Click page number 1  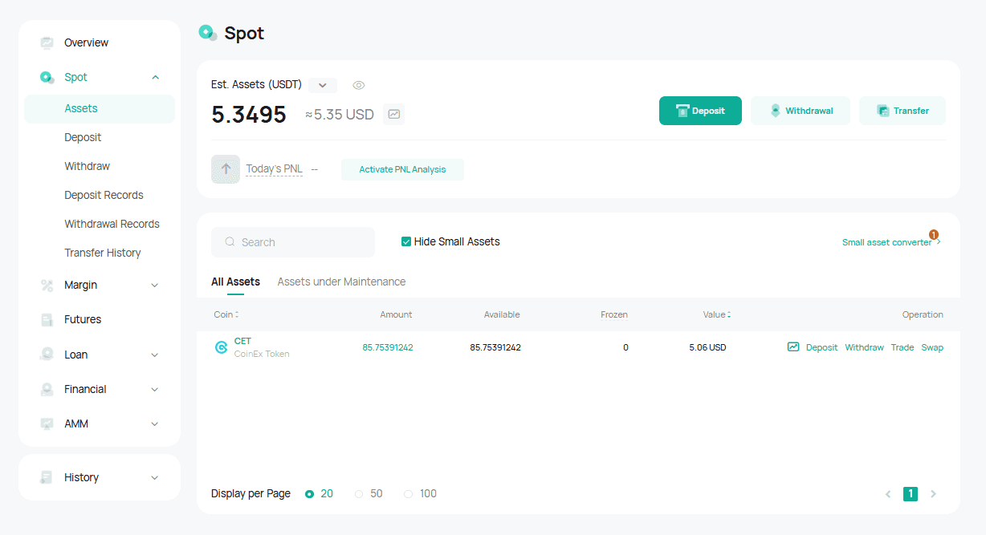coord(911,494)
